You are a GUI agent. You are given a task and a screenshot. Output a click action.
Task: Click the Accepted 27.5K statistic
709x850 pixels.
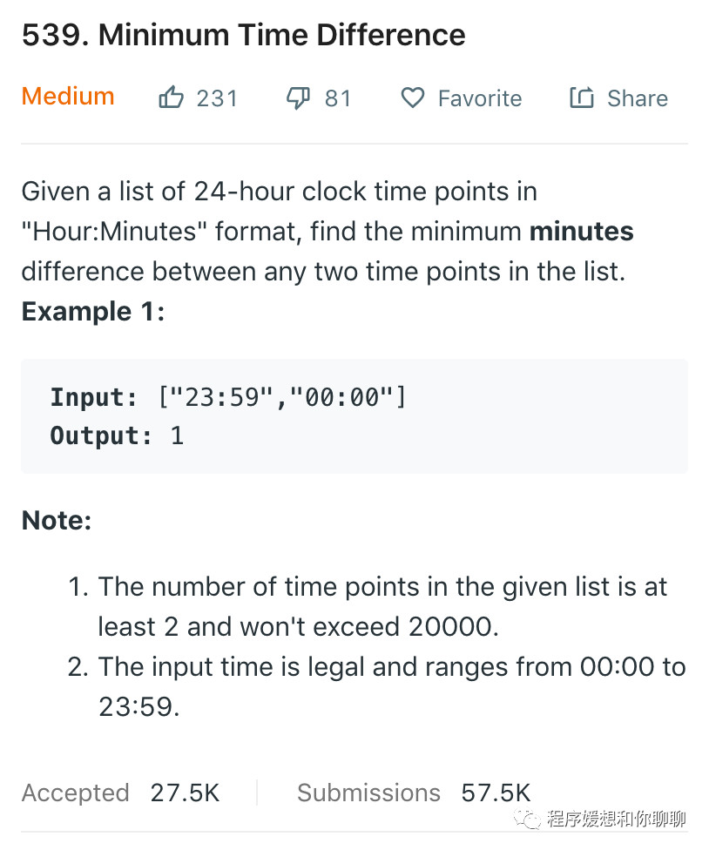tap(120, 793)
